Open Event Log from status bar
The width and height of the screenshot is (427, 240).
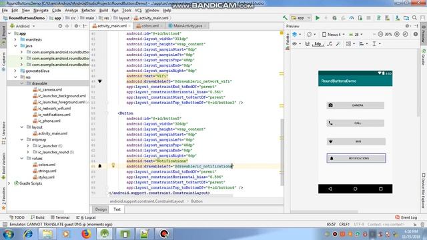tap(406, 217)
